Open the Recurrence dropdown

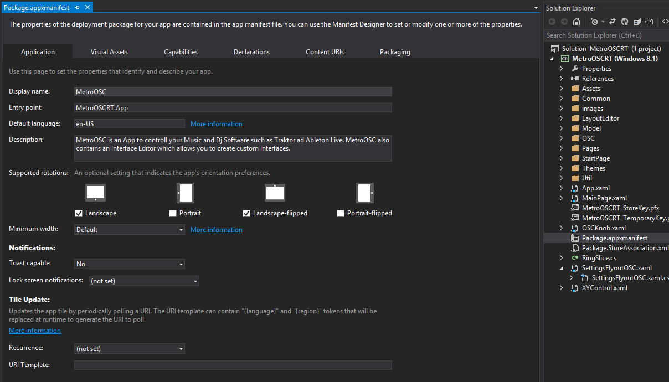130,349
